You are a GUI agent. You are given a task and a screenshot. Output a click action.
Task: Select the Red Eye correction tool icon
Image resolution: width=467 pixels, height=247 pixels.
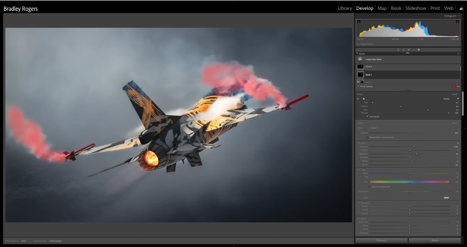414,50
